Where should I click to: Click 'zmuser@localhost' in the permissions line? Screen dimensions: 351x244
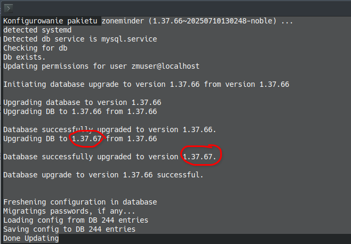pyautogui.click(x=165, y=66)
